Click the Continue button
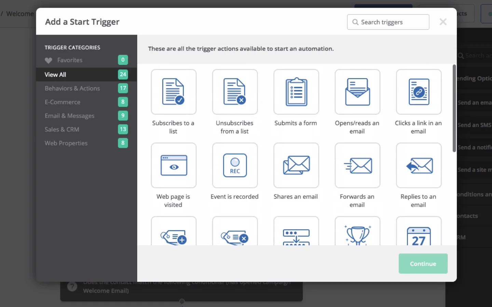 [423, 264]
